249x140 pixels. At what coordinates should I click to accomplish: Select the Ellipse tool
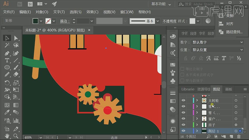[x=7, y=67]
